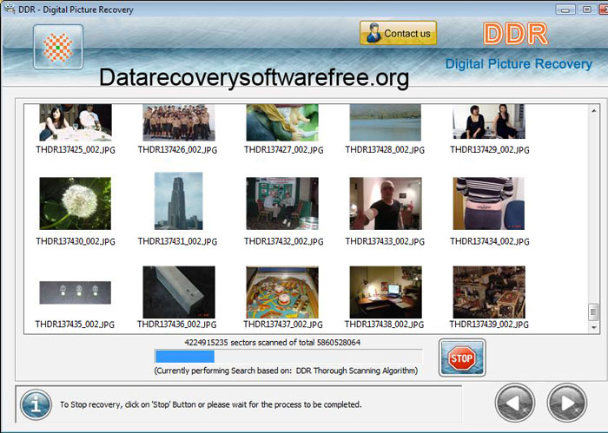
Task: Click the blue info icon
Action: [x=36, y=404]
